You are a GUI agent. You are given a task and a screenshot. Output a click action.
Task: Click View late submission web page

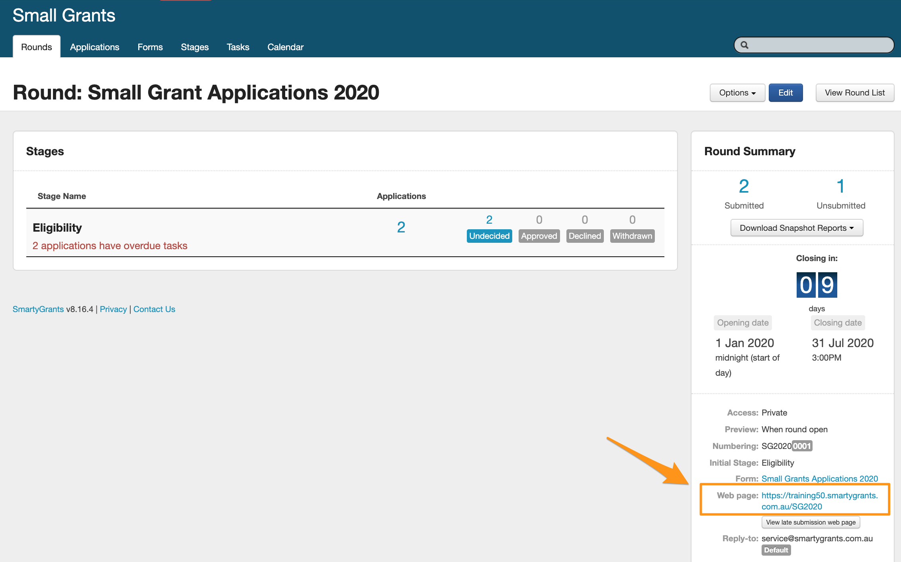click(x=810, y=522)
